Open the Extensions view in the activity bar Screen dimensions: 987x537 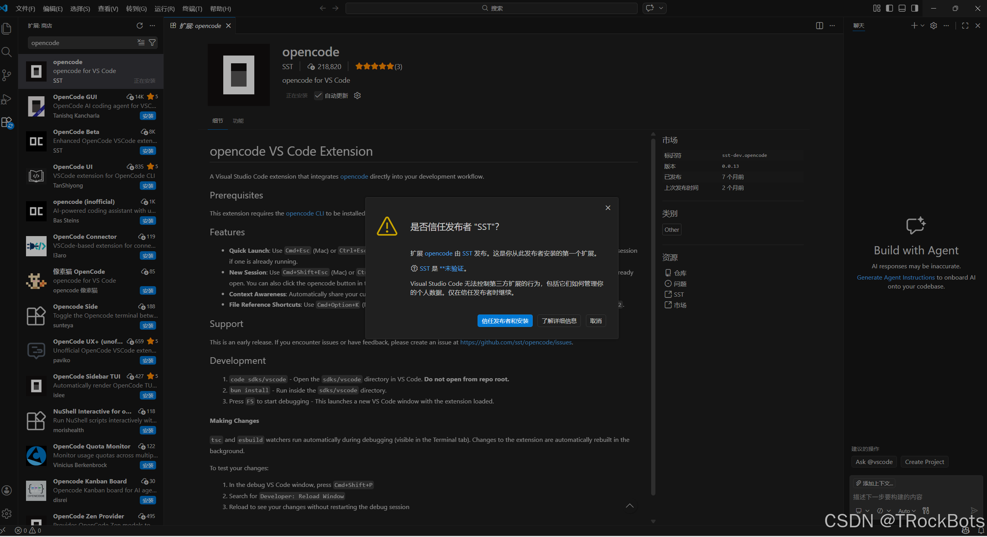point(7,122)
